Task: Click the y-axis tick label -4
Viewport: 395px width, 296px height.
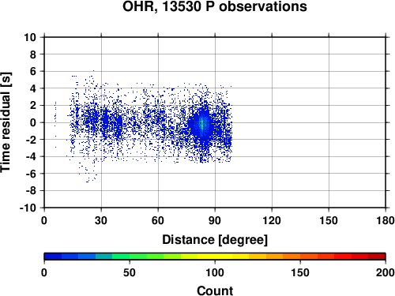Action: tap(31, 156)
